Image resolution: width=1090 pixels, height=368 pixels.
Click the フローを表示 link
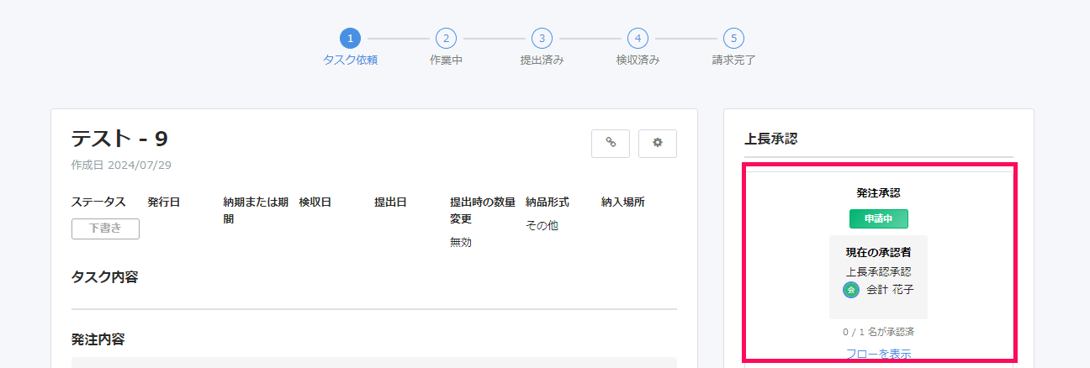point(878,354)
